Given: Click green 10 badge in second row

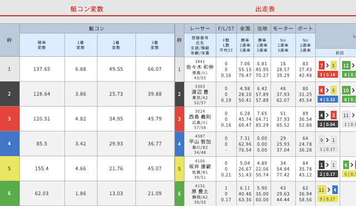Looking at the screenshot, I should click(x=346, y=90).
